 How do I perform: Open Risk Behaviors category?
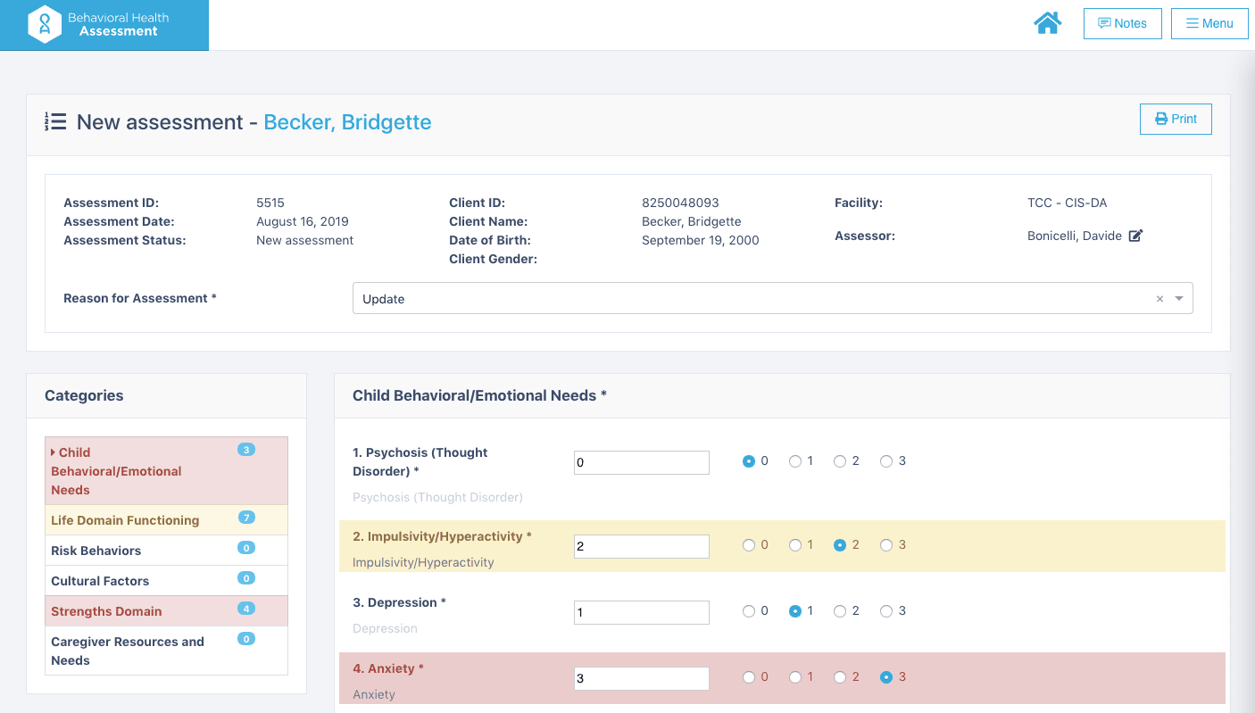pos(166,551)
